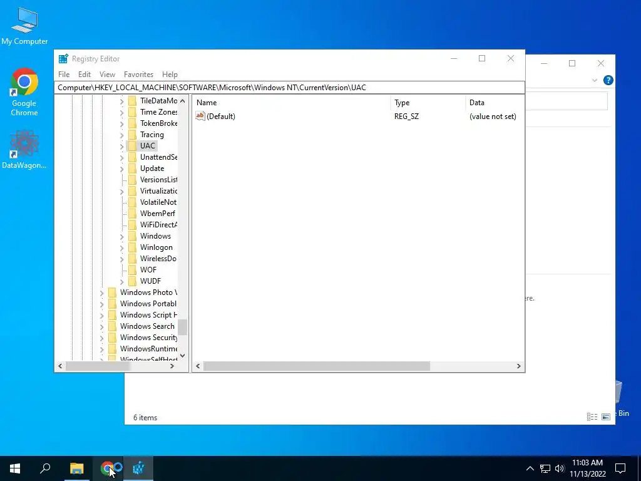The height and width of the screenshot is (481, 641).
Task: Click the REG_SZ type cell
Action: 406,116
